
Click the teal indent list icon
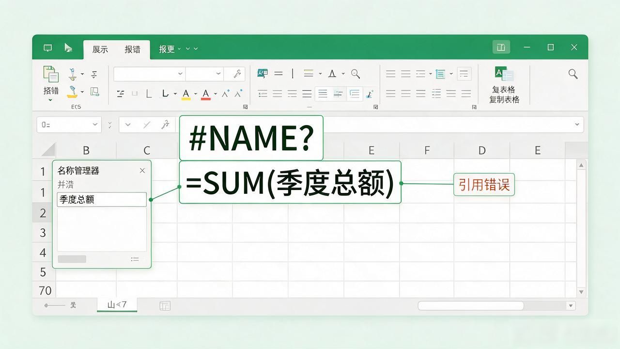pos(440,74)
